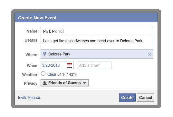Click the calendar icon beside the date
The height and width of the screenshot is (117, 173).
coord(70,65)
